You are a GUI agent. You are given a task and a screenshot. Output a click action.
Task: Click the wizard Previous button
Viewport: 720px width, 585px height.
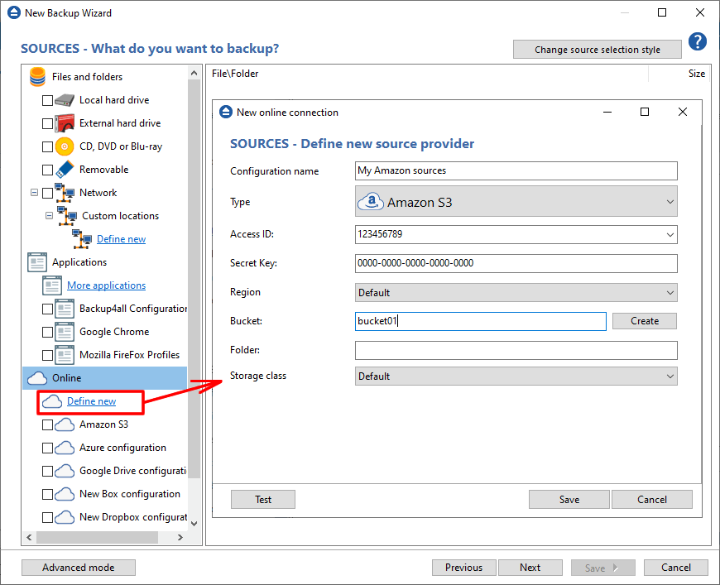(463, 568)
